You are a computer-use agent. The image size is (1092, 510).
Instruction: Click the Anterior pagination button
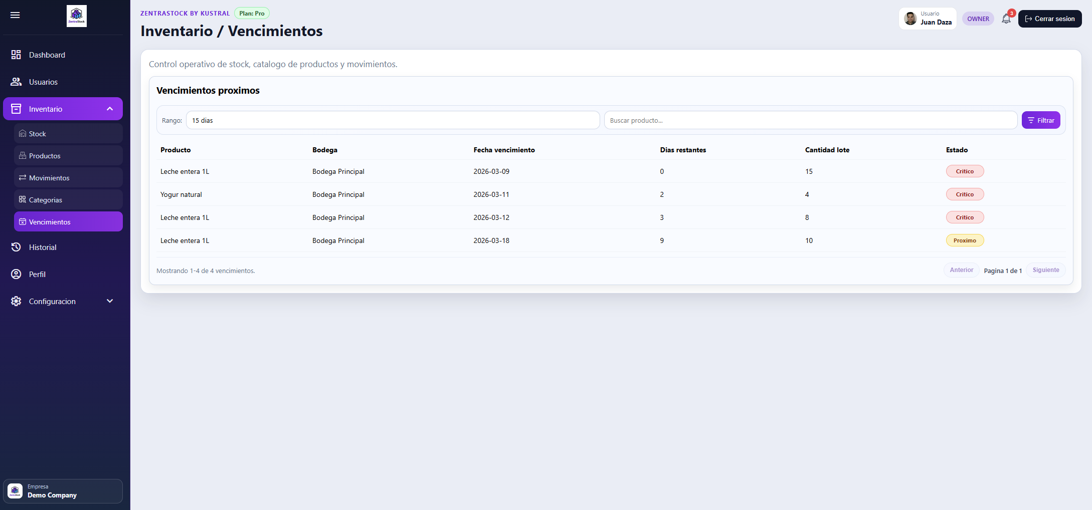(961, 270)
